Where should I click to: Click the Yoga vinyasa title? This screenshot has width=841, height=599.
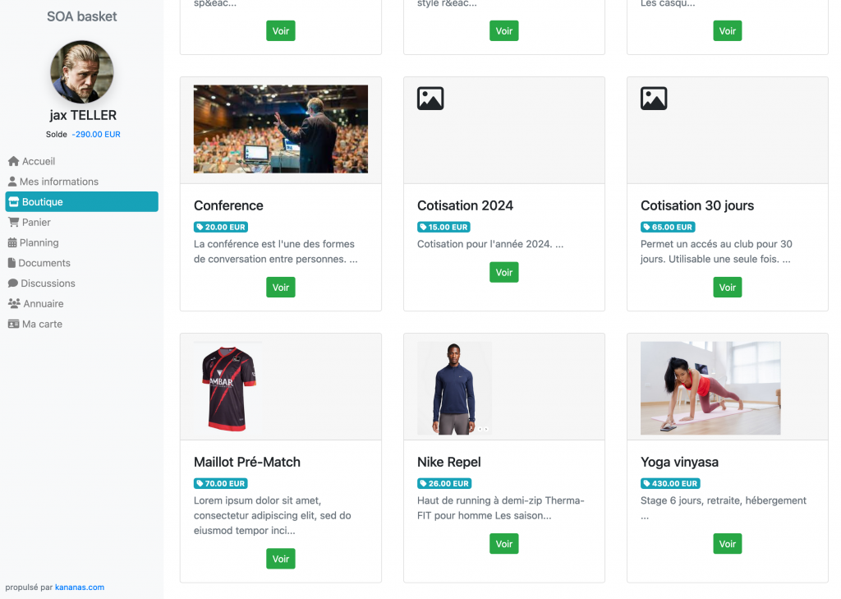point(679,462)
